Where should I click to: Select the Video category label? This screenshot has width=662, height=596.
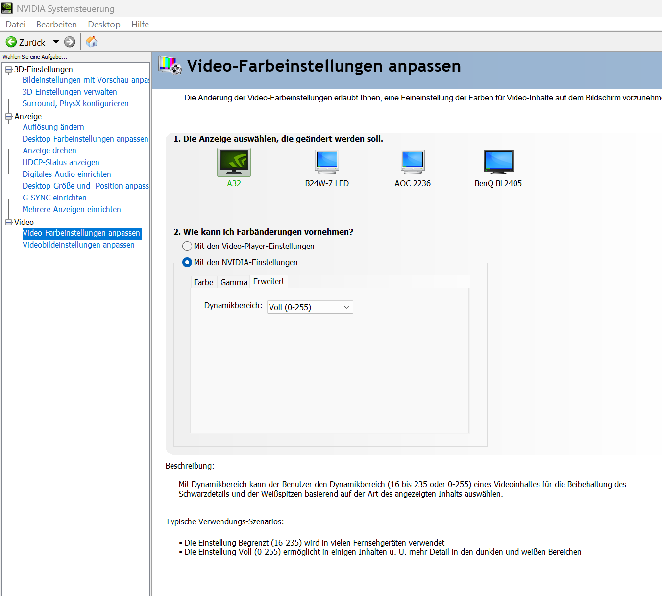(x=24, y=223)
